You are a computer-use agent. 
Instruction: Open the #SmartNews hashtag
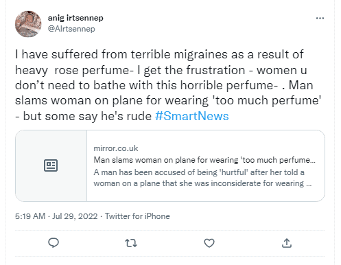(191, 116)
